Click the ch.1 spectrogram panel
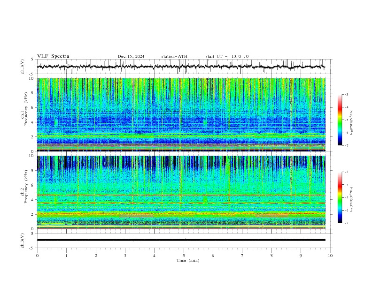372x287 pixels. [181, 114]
